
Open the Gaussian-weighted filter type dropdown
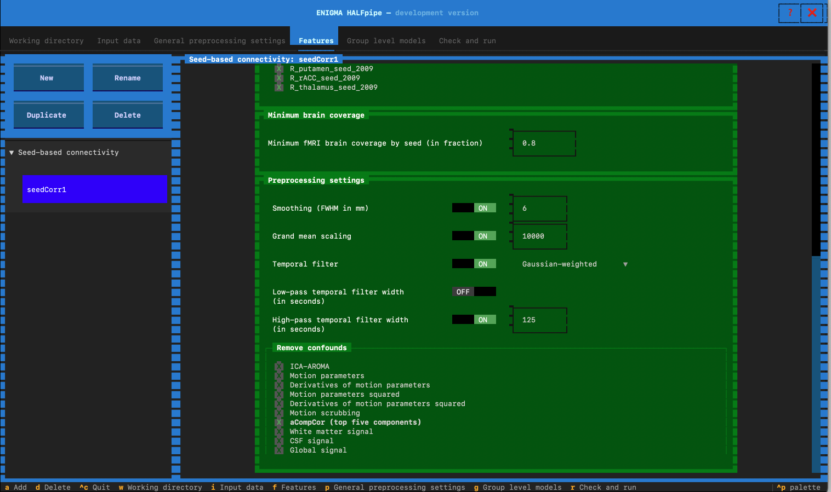575,264
